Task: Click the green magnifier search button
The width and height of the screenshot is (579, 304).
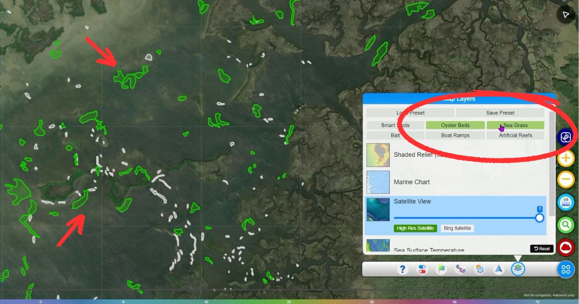Action: [565, 225]
